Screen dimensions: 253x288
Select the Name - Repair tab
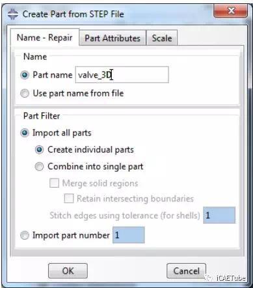(x=45, y=37)
